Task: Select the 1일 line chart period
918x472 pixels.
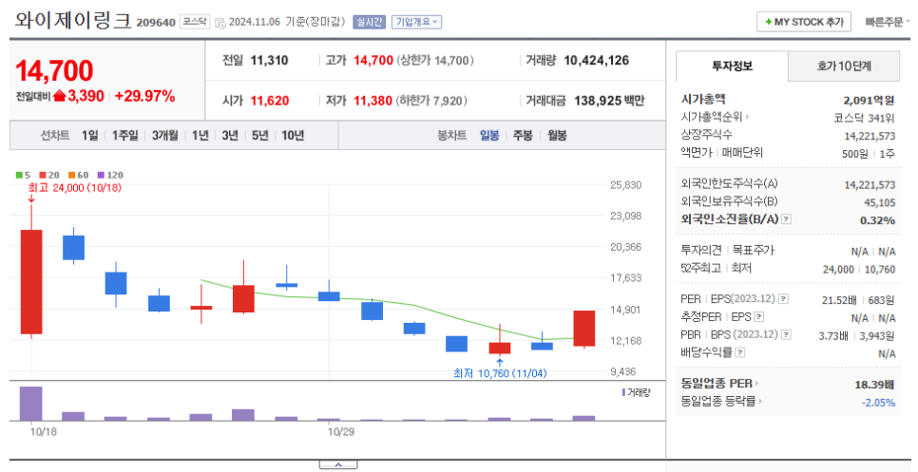Action: (x=89, y=136)
